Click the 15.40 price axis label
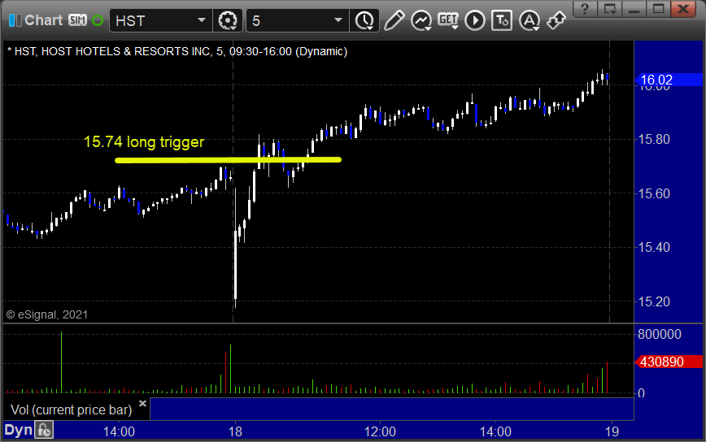The height and width of the screenshot is (442, 706). click(x=654, y=247)
